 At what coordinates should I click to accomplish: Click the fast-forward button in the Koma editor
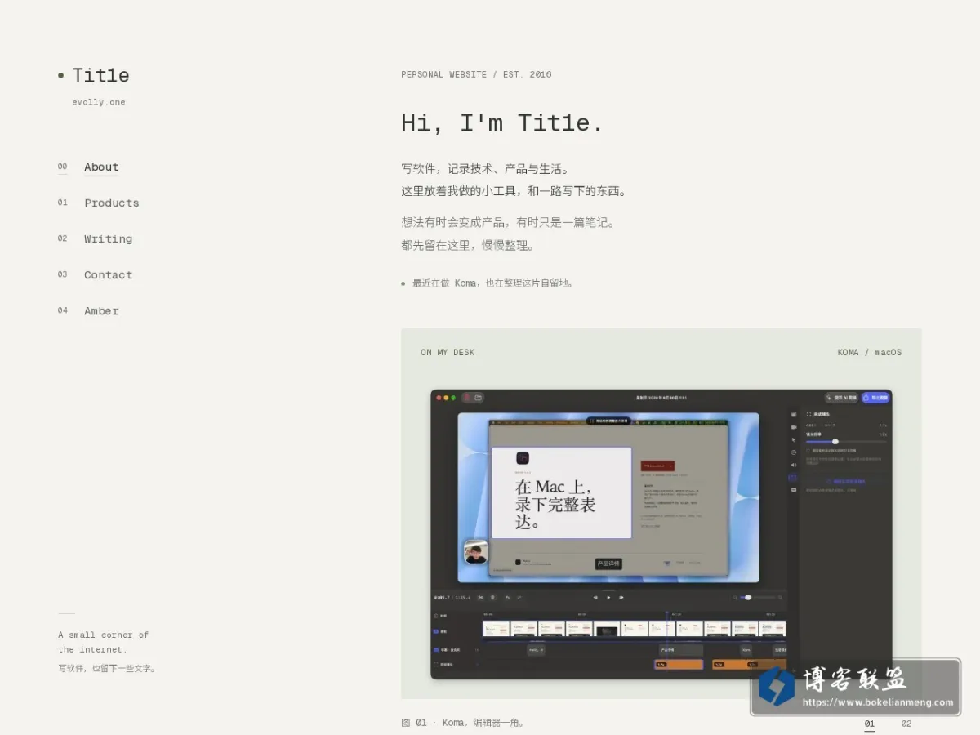(x=621, y=597)
